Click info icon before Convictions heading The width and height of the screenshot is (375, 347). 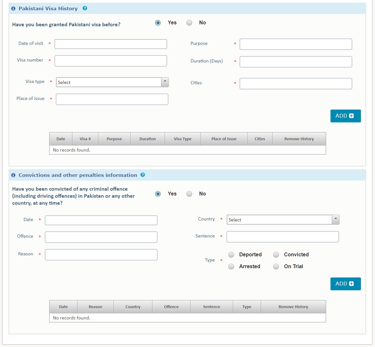(13, 175)
